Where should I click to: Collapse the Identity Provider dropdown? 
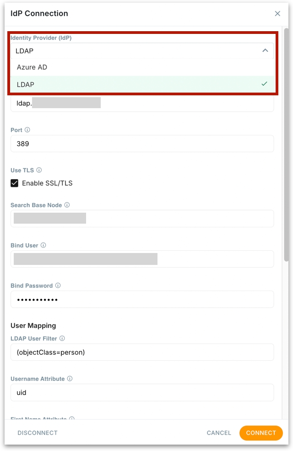(x=265, y=51)
